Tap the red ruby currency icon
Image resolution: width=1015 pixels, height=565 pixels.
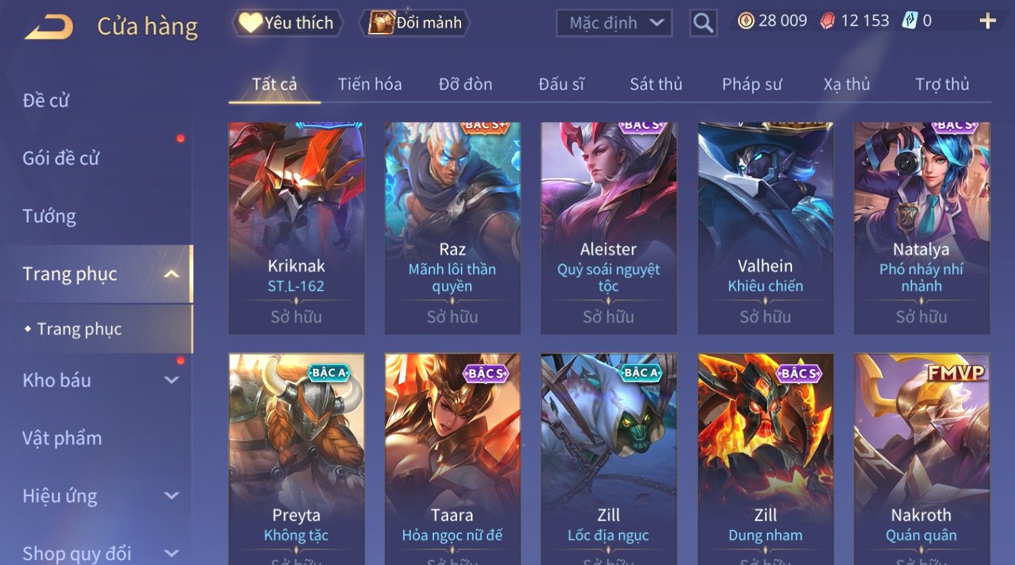[828, 22]
